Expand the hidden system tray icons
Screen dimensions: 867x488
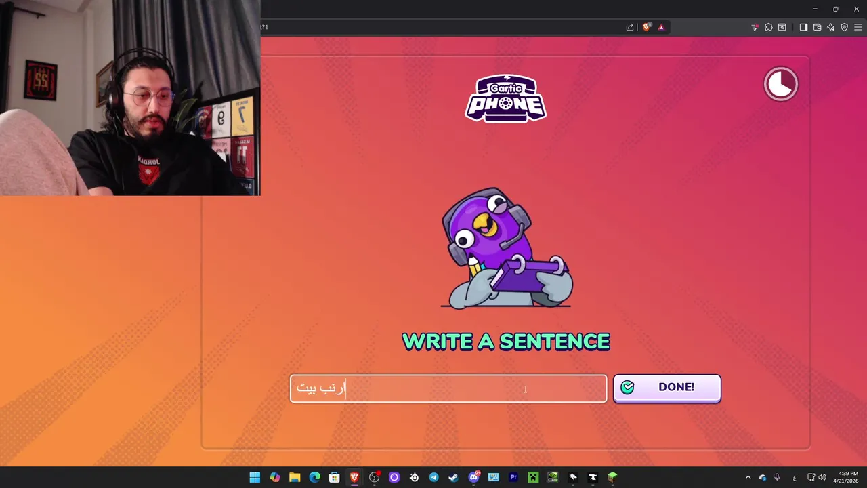click(748, 477)
